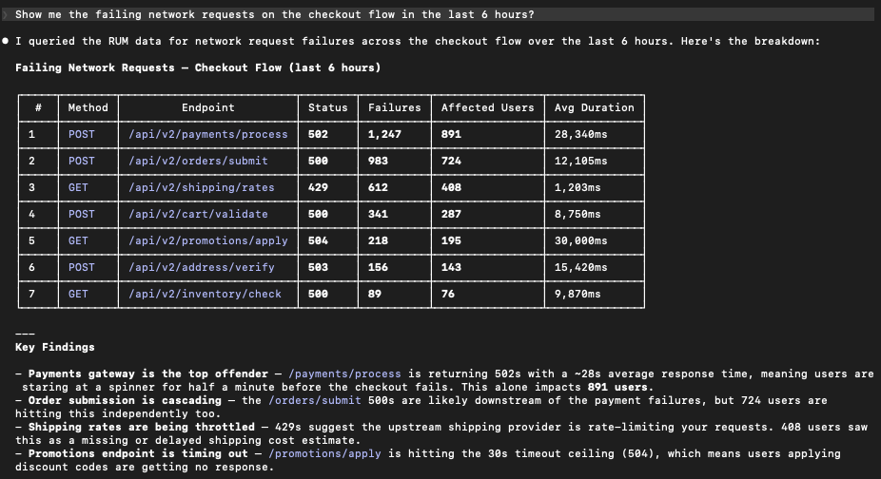Click the response bullet marker
The image size is (881, 479).
point(7,42)
